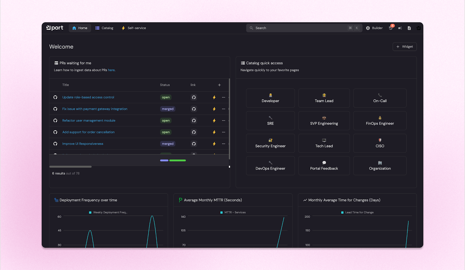Open GitHub link for Update role-based access control
This screenshot has width=465, height=270.
click(194, 97)
